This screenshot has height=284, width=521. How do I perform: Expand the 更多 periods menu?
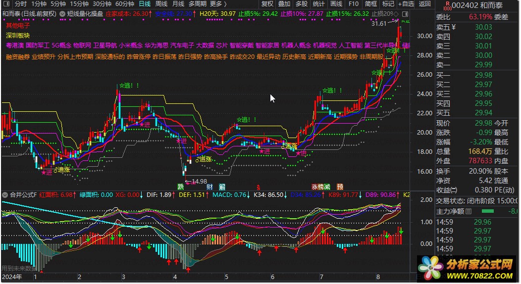coord(218,4)
